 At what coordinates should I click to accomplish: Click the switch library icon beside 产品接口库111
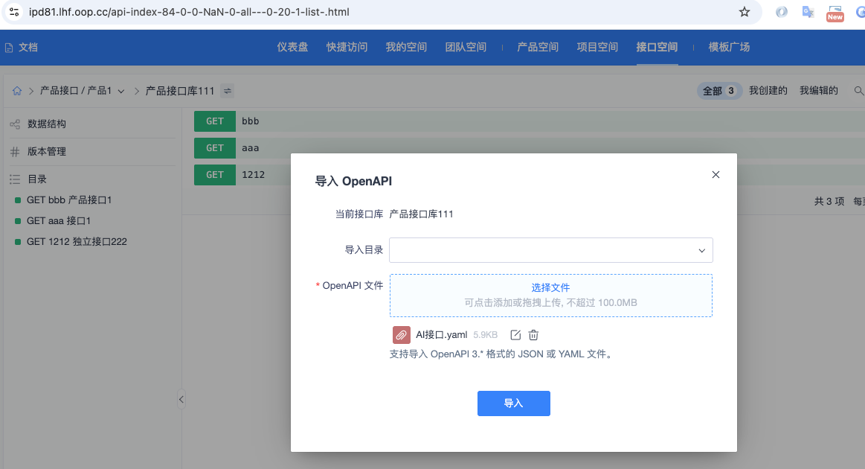228,91
